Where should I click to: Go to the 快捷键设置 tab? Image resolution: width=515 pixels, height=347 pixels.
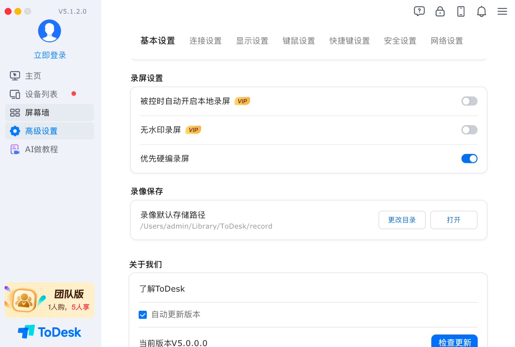coord(349,41)
